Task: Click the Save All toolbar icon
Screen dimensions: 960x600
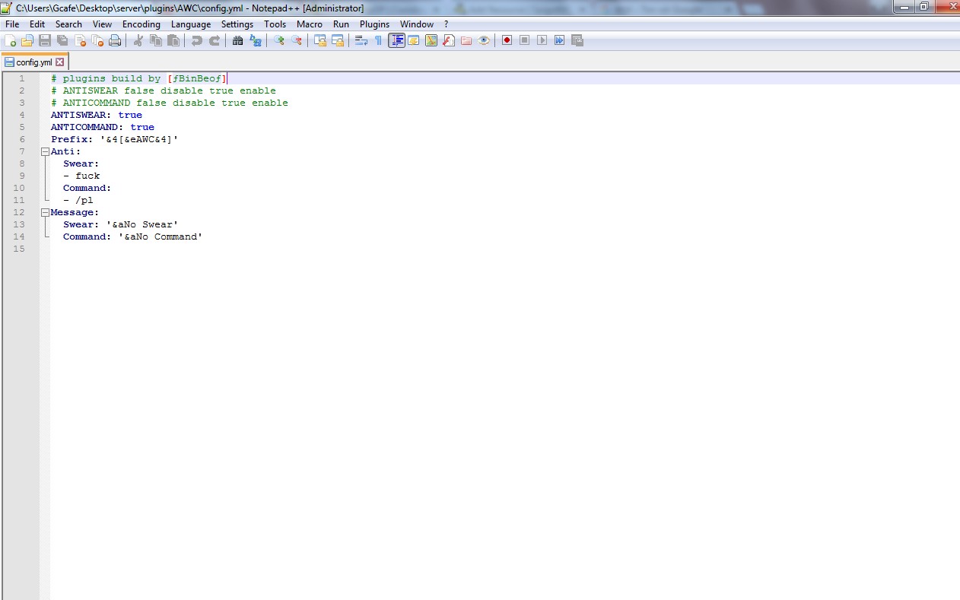Action: click(62, 40)
